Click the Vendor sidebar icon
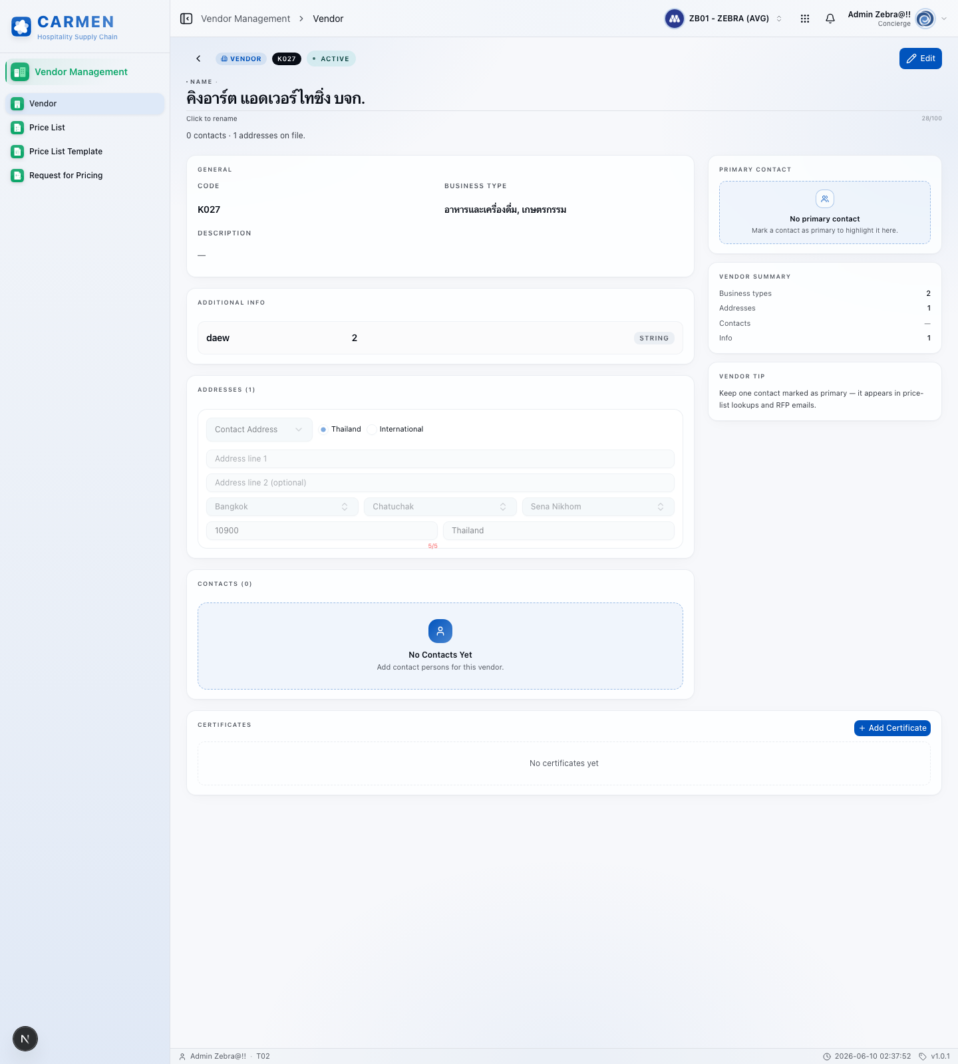The image size is (958, 1064). (17, 104)
